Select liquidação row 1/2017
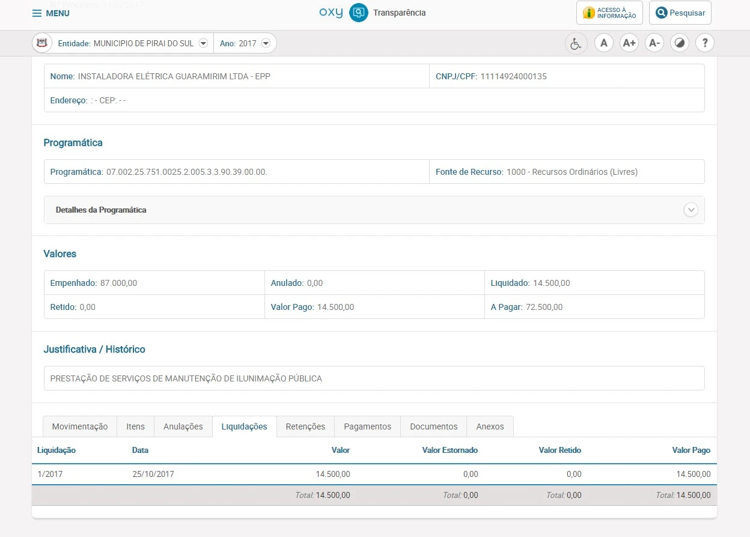The height and width of the screenshot is (537, 750). [50, 474]
